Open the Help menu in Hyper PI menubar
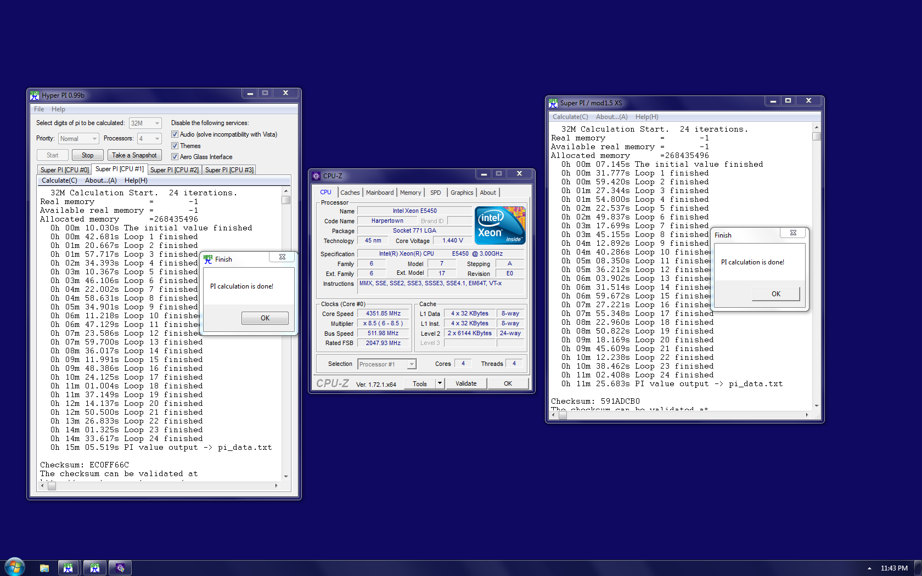The image size is (922, 576). (58, 109)
